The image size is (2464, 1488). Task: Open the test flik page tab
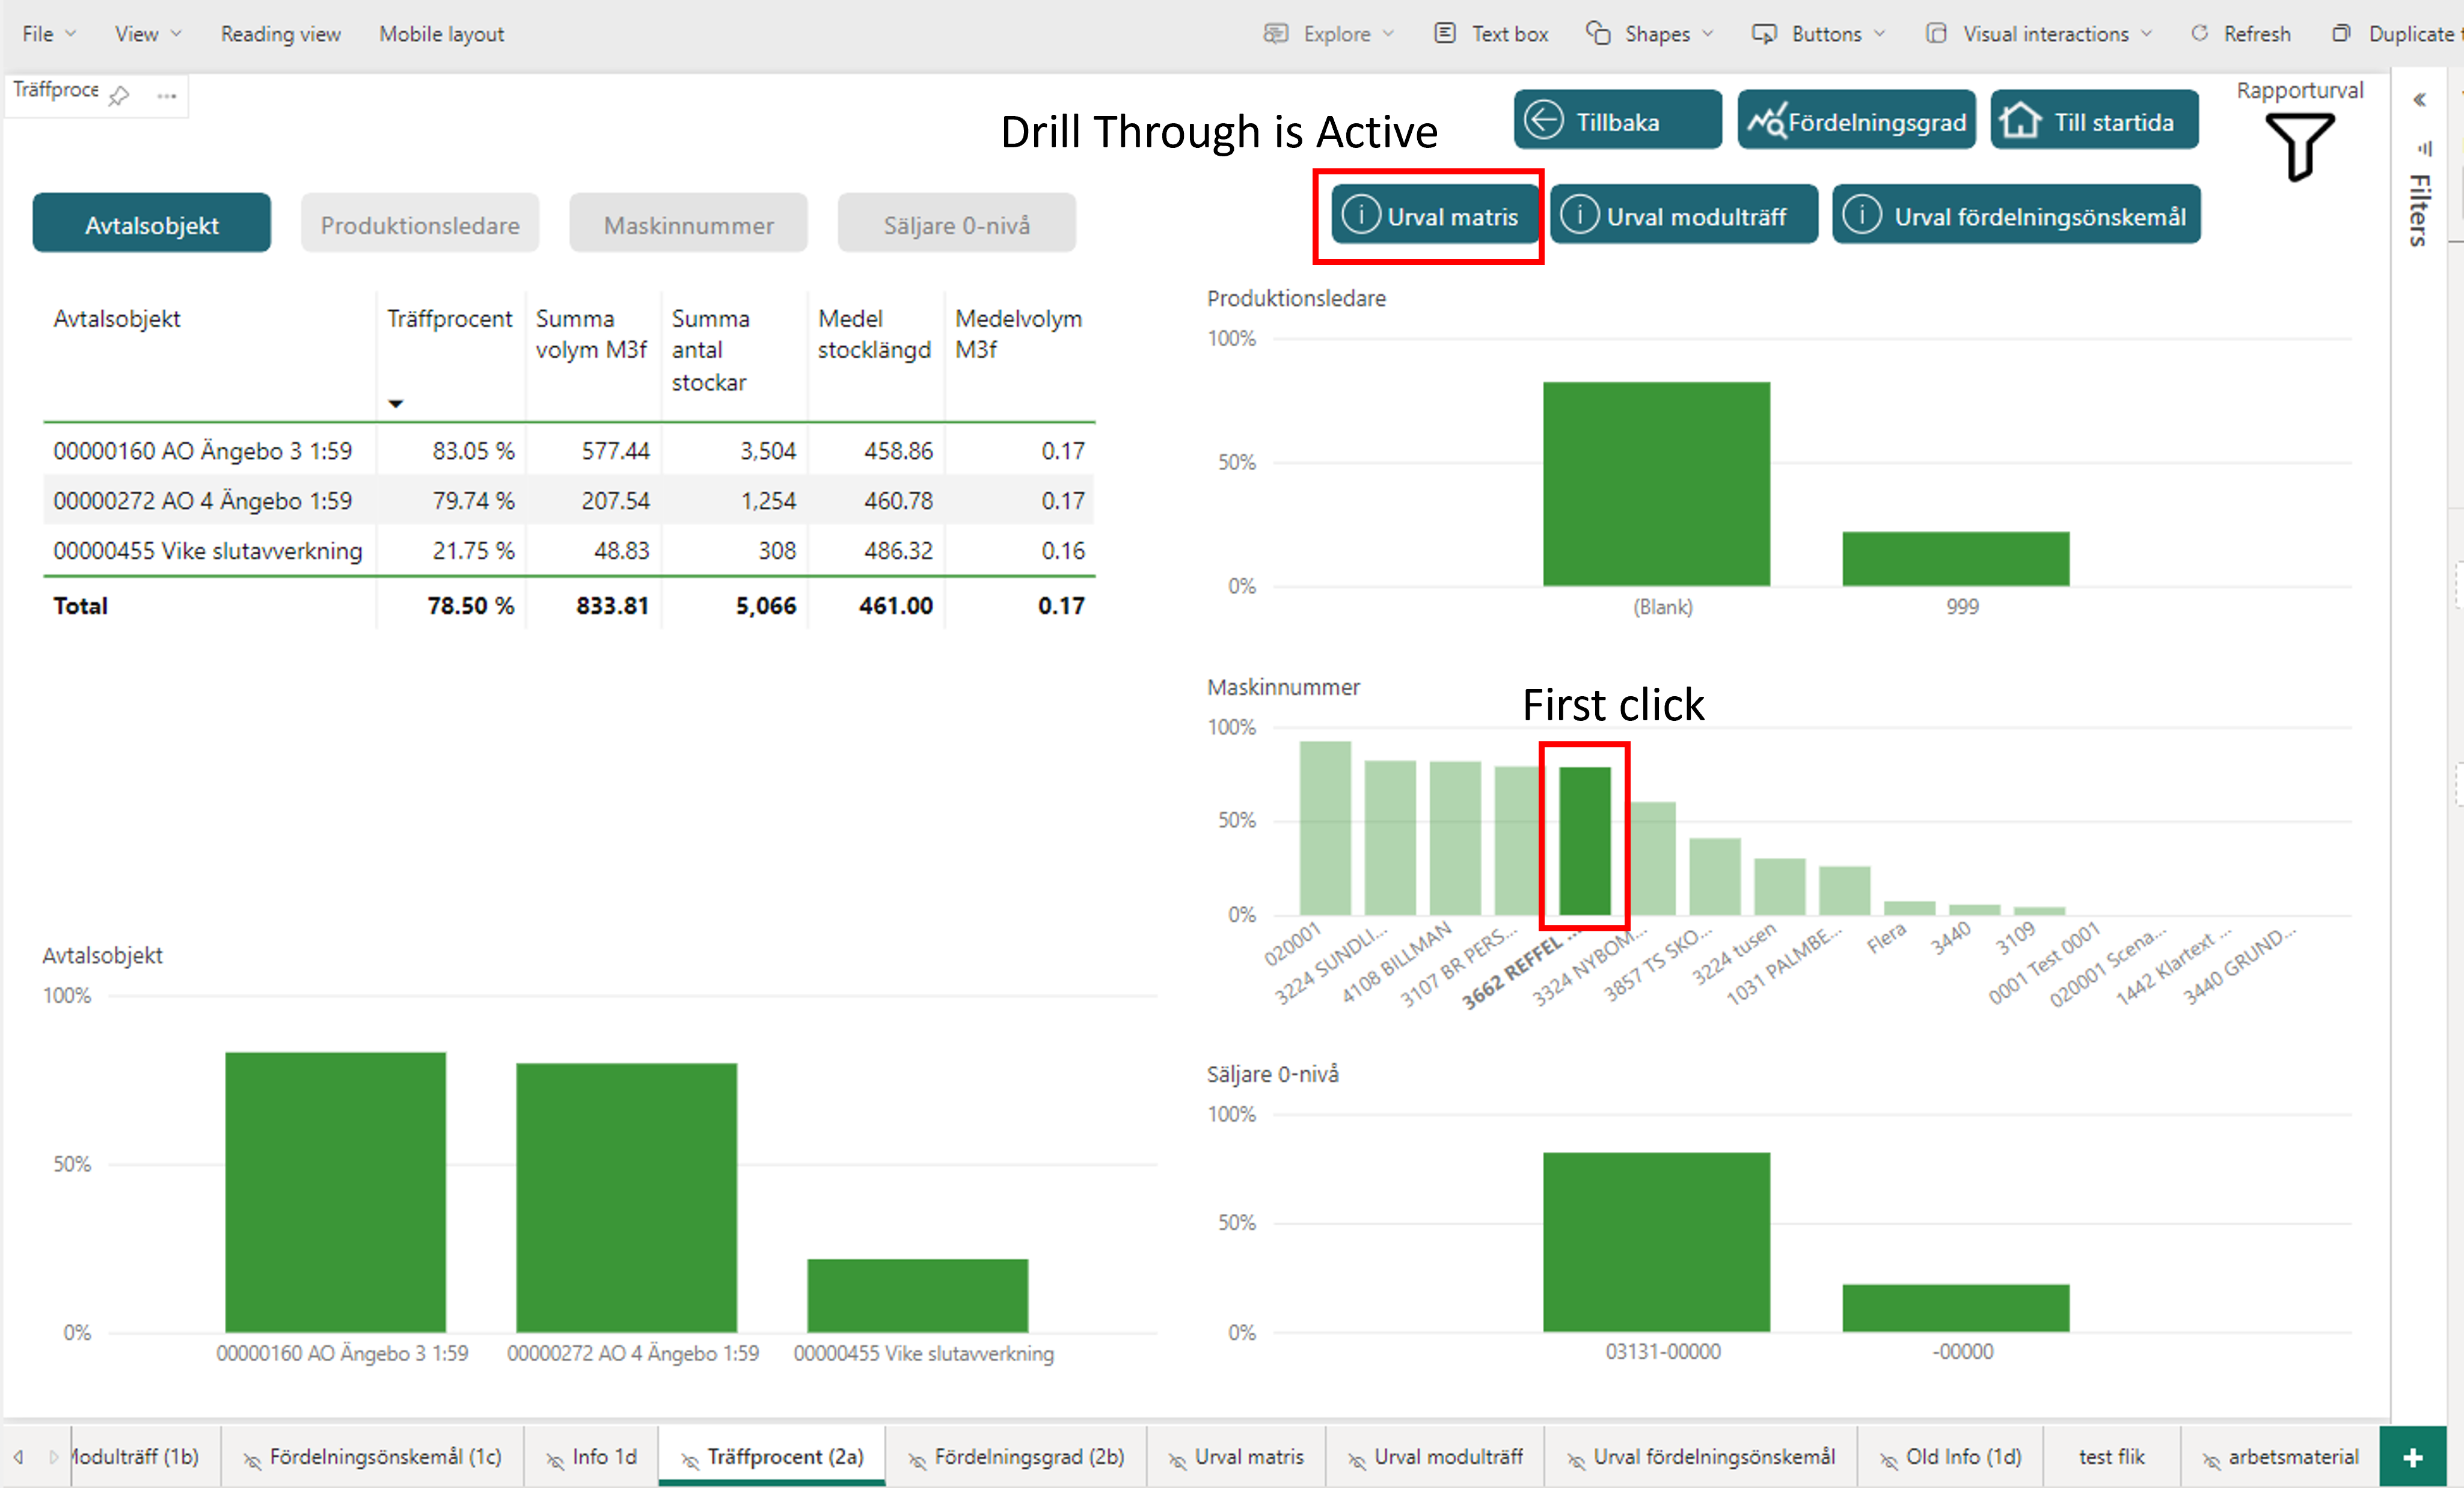coord(2111,1457)
